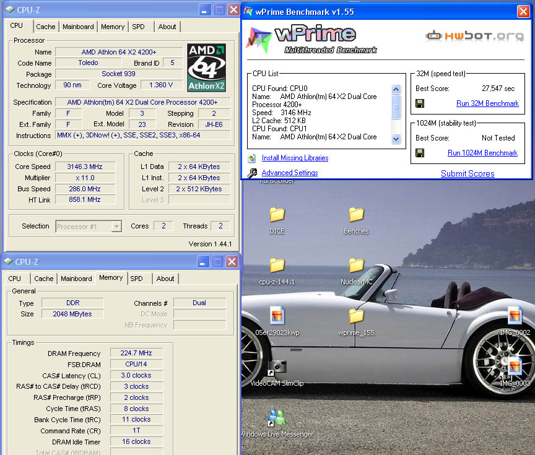
Task: Click the FSB:DRAM CPU/14 value
Action: click(136, 364)
